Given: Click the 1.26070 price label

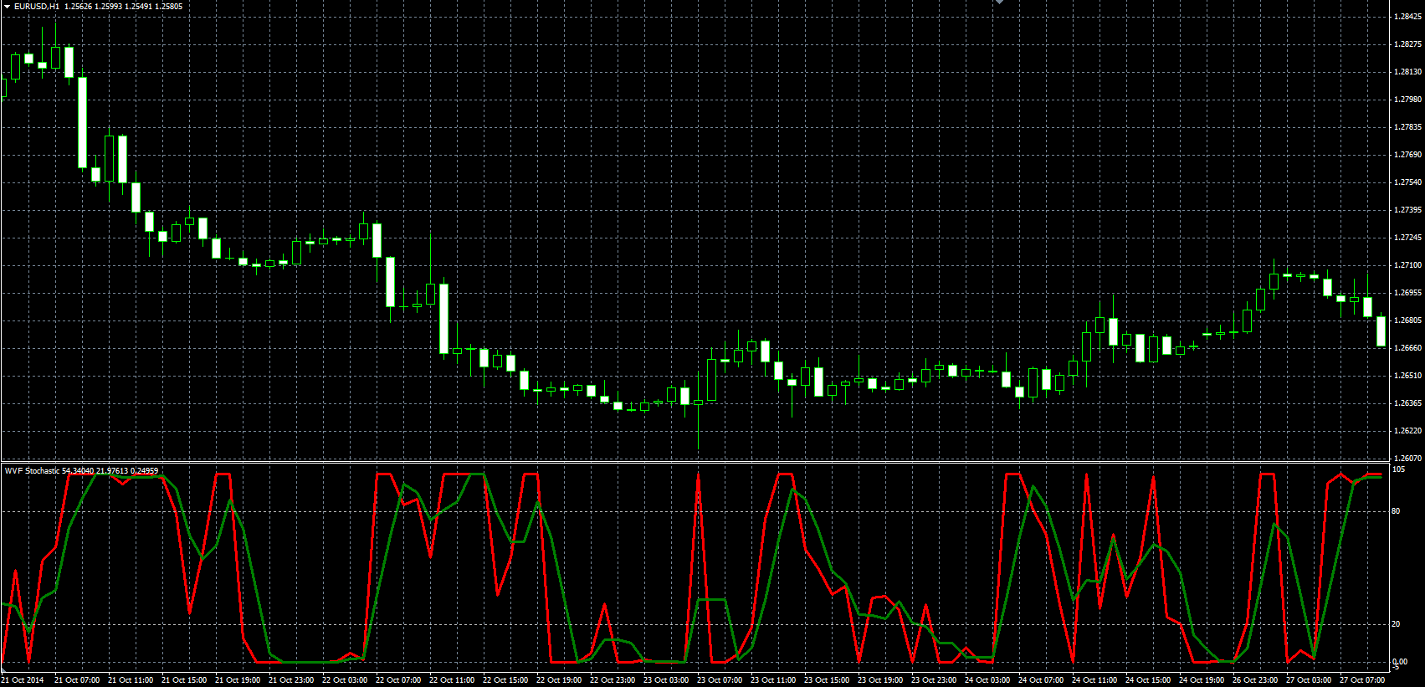Looking at the screenshot, I should point(1408,459).
